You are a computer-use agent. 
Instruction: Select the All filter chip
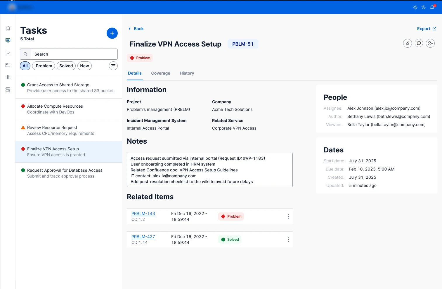(x=25, y=66)
